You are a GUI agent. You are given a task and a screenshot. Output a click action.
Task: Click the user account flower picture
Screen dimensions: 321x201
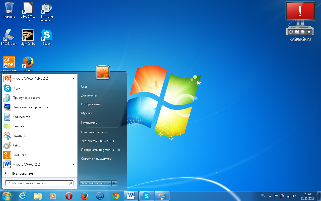coord(102,72)
